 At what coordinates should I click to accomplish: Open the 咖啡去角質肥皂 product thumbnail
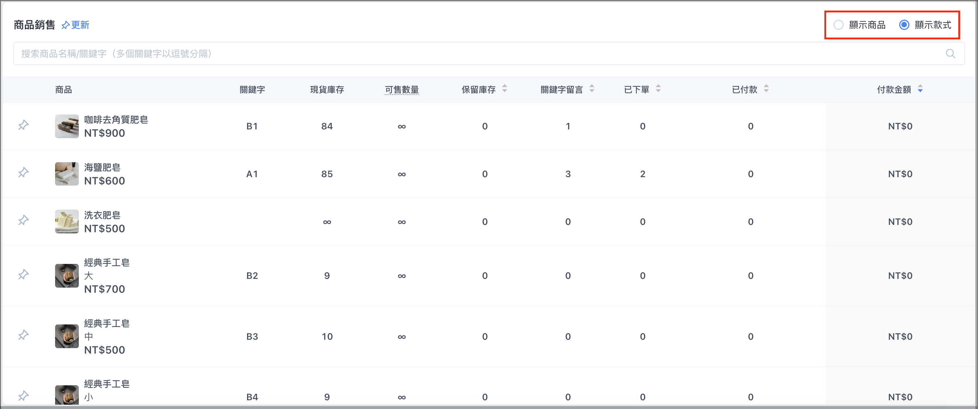coord(67,126)
